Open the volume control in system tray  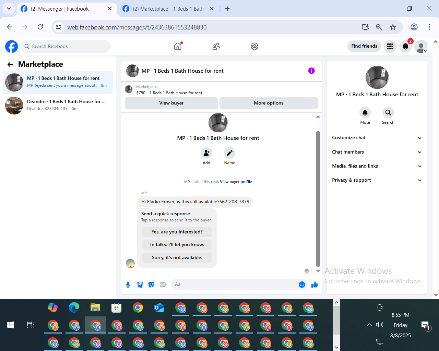tap(379, 325)
